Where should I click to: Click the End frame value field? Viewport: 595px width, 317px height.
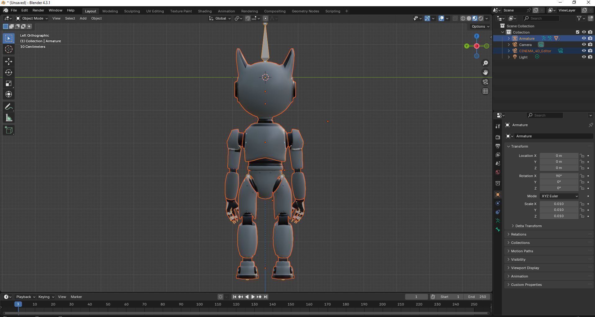tap(477, 297)
